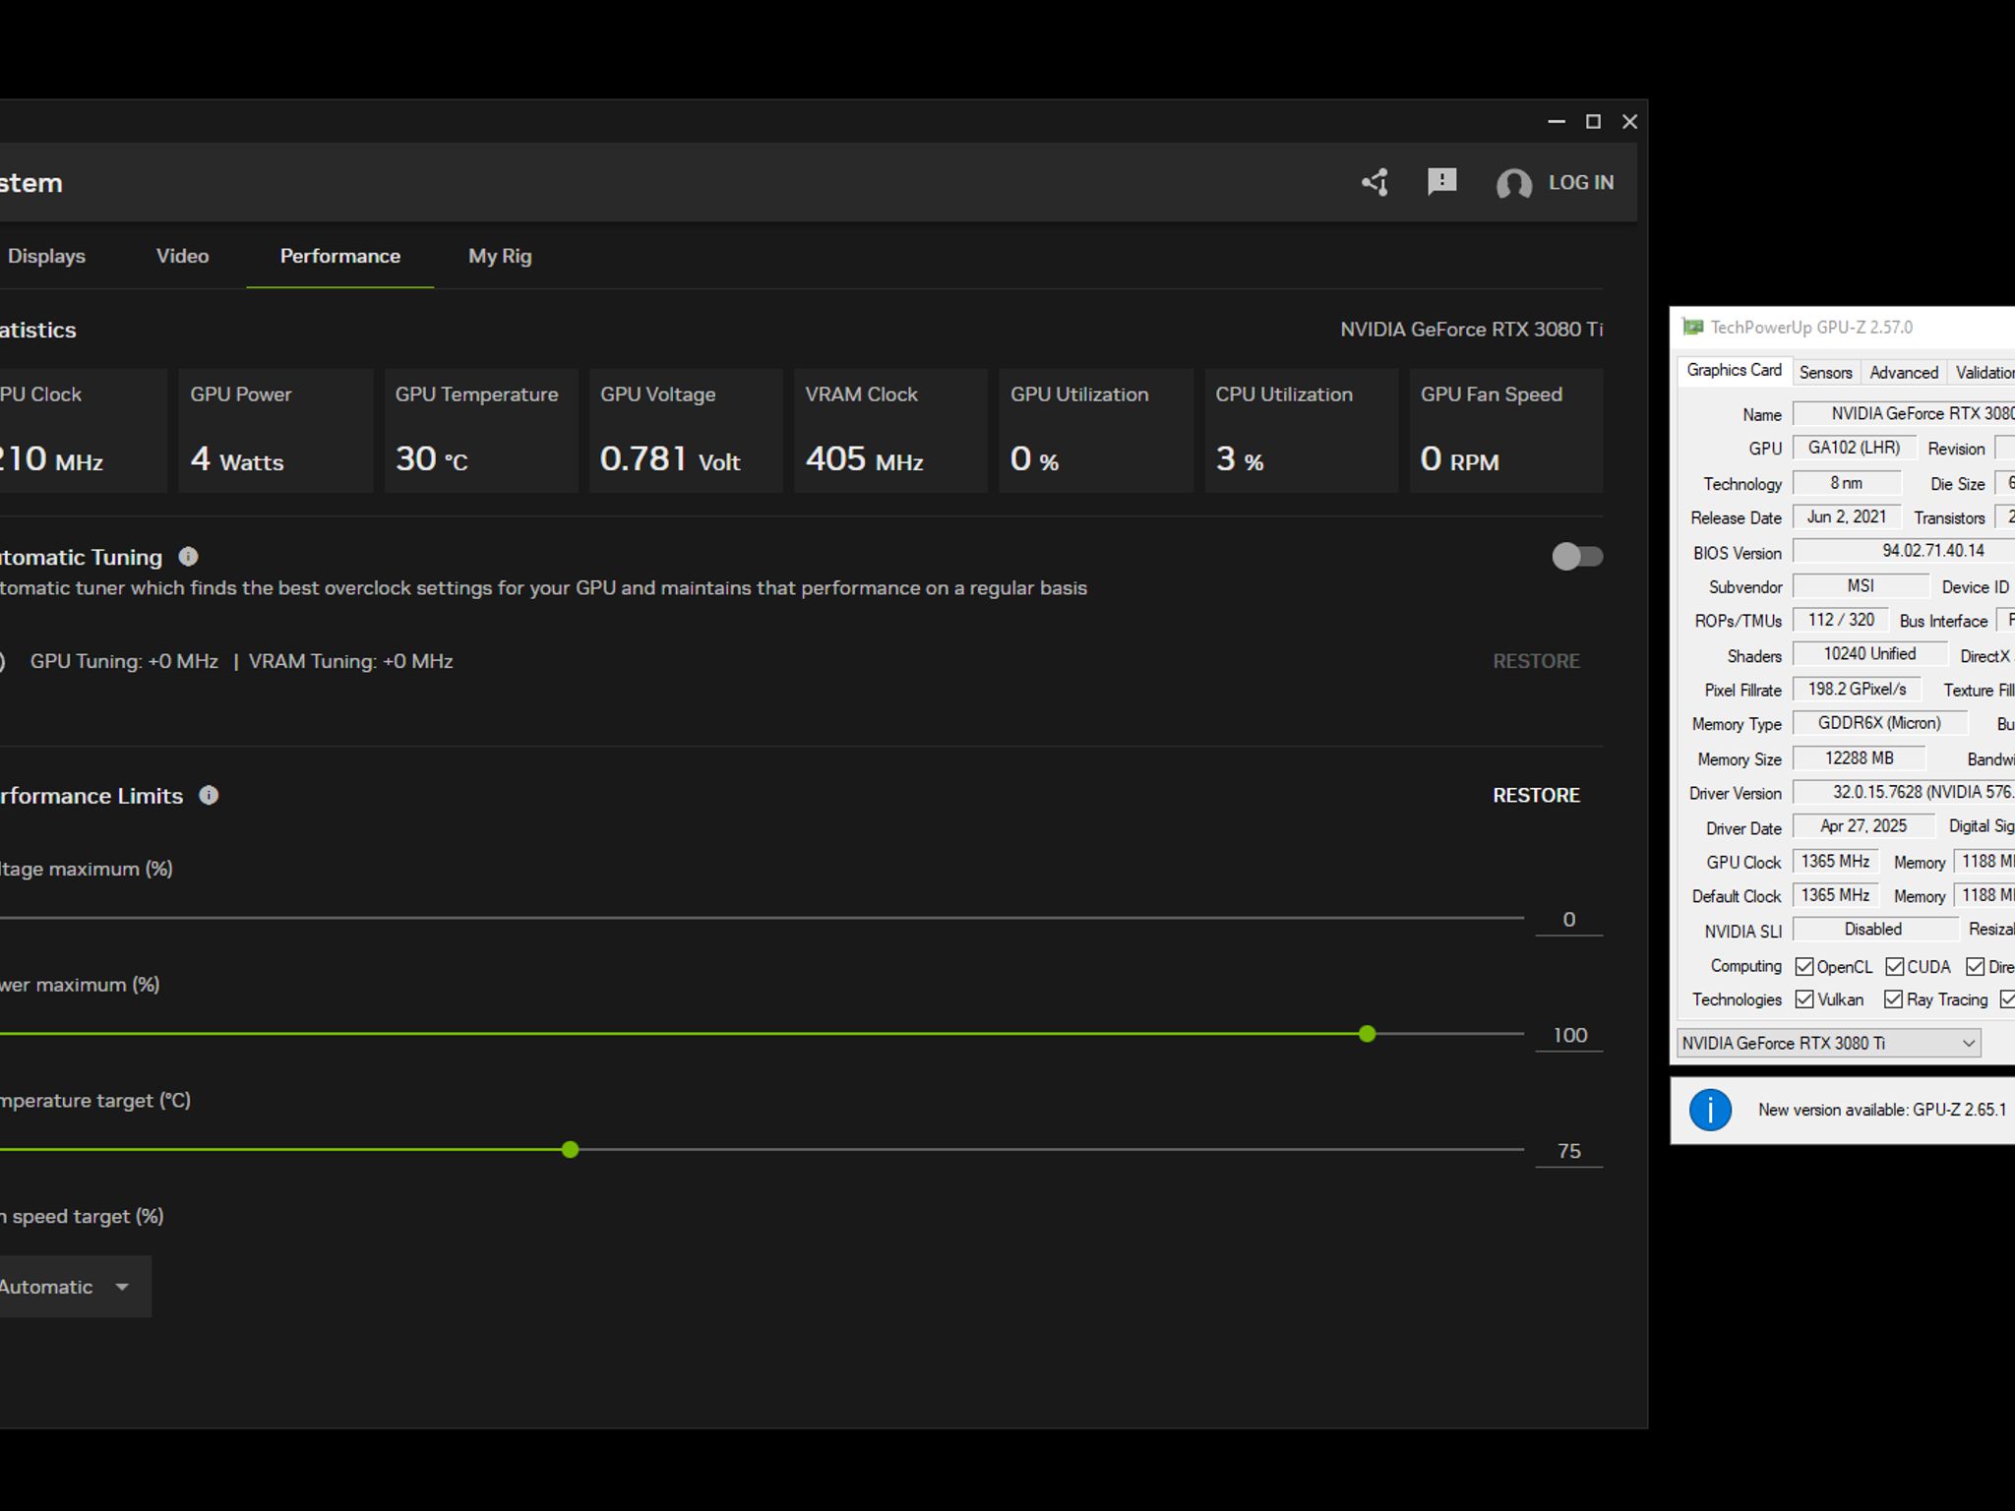Viewport: 2015px width, 1511px height.
Task: Toggle OpenCL checkbox in GPU-Z
Action: point(1804,966)
